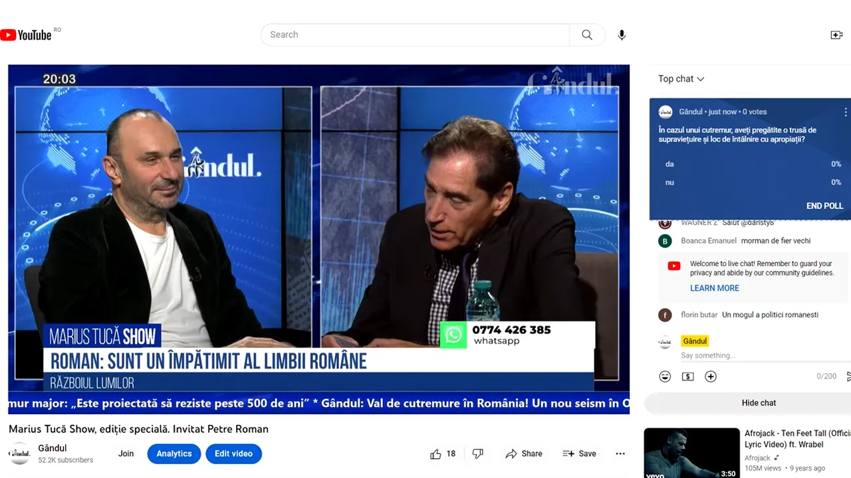Viewport: 851px width, 478px height.
Task: Open the Create video icon at top right
Action: 836,35
